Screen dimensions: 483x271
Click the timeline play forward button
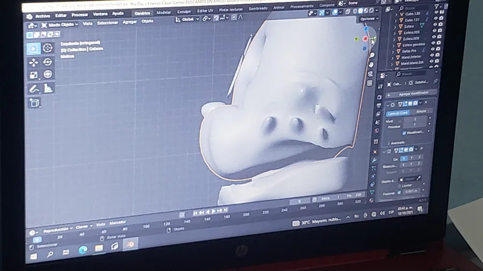214,211
